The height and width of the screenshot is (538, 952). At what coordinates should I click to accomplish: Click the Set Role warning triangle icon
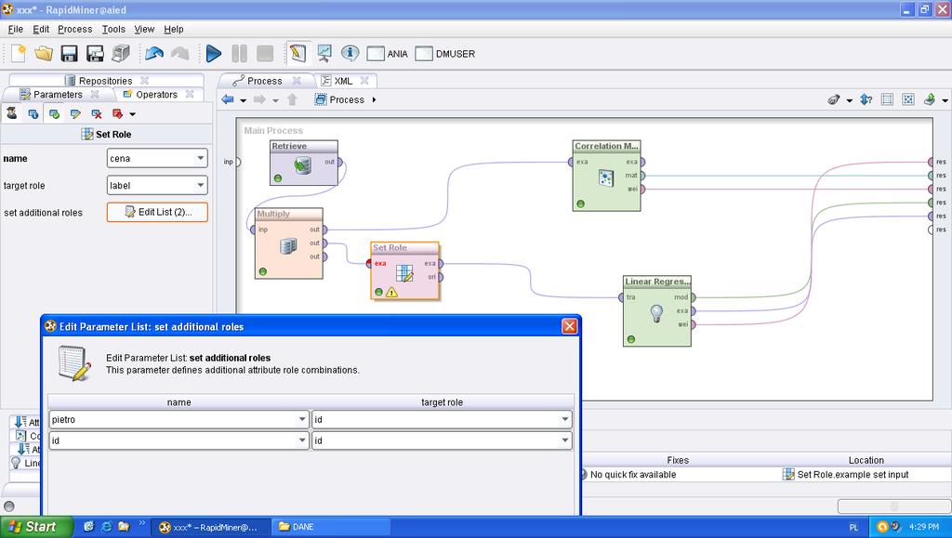tap(392, 293)
